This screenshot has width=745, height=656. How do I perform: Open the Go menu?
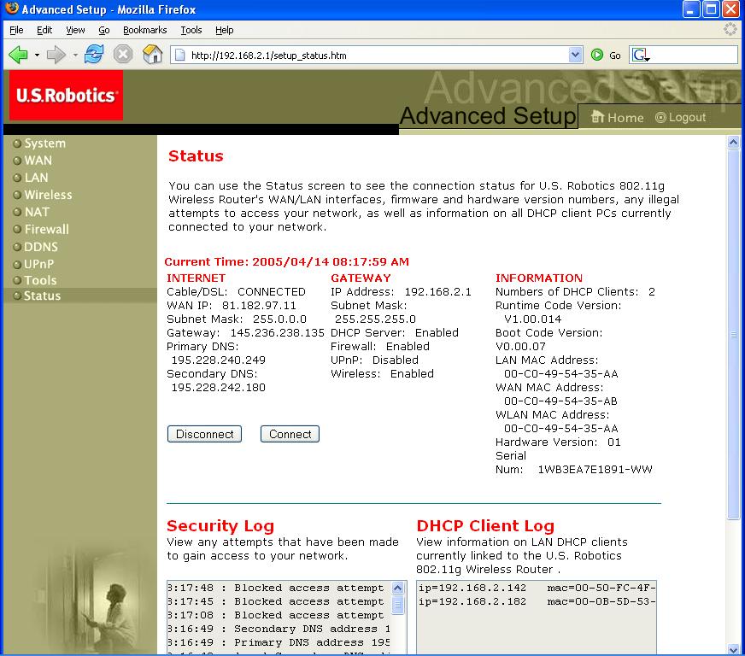[x=104, y=30]
